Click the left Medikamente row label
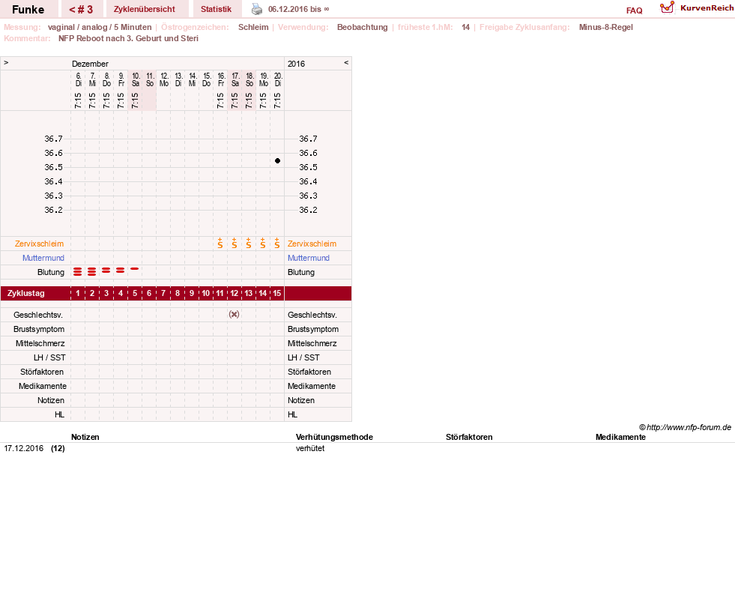Image resolution: width=735 pixels, height=601 pixels. point(43,386)
